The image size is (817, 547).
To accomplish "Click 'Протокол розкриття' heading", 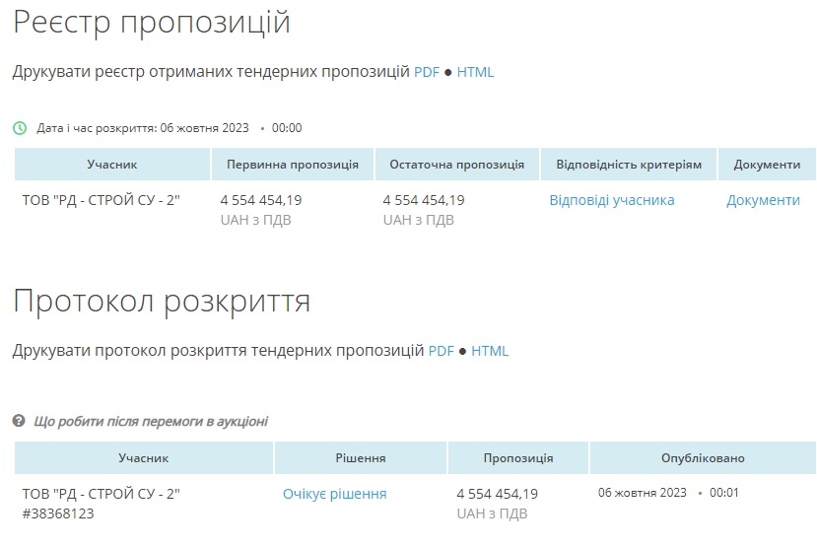I will pyautogui.click(x=162, y=302).
